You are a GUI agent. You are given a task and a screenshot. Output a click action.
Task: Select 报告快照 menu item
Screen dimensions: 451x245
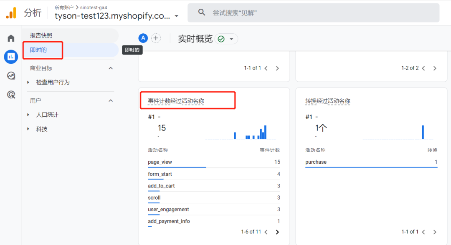click(41, 35)
